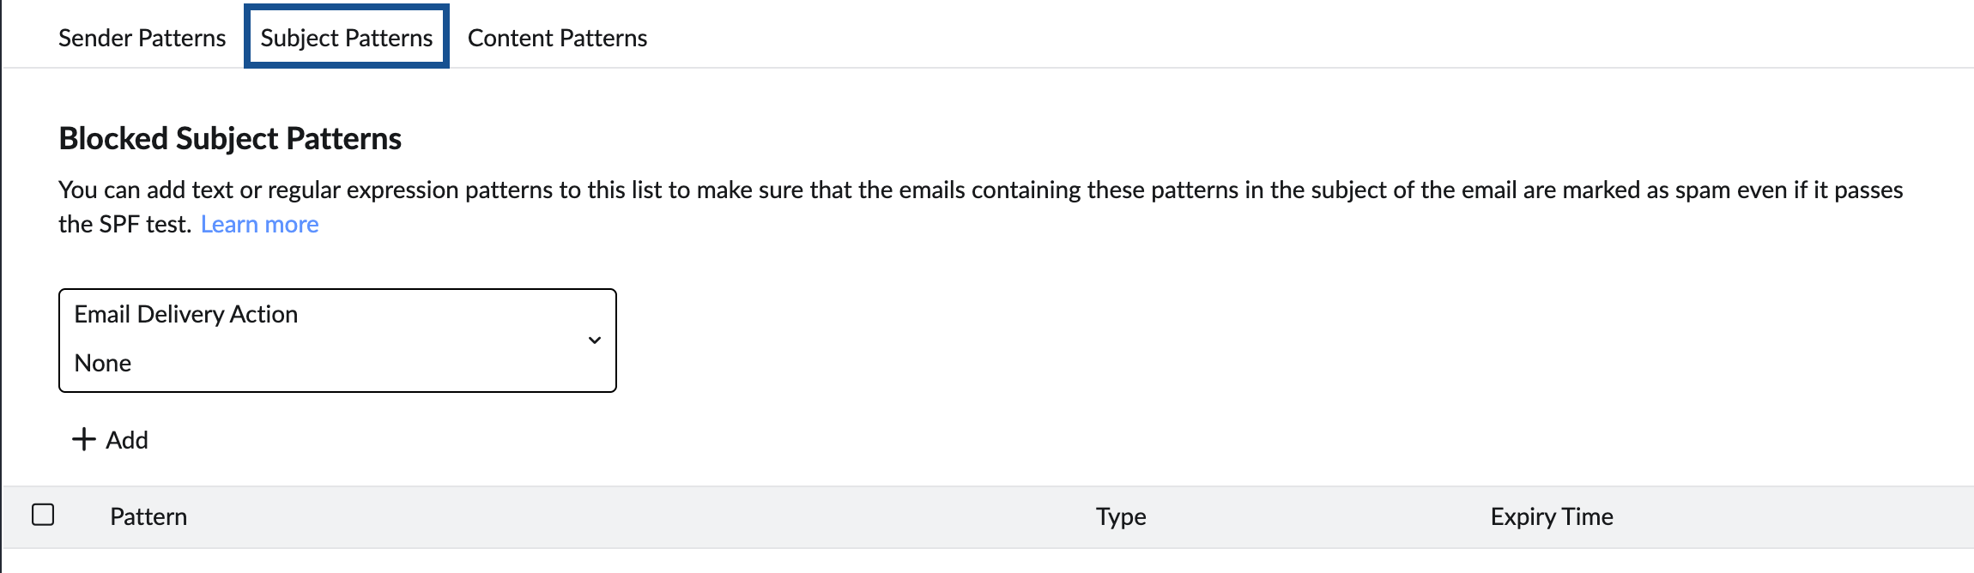Click the description paragraph about regular expressions
Viewport: 1974px width, 573px height.
pyautogui.click(x=980, y=190)
